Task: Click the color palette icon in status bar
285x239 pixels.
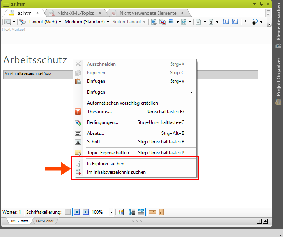Action: point(120,212)
